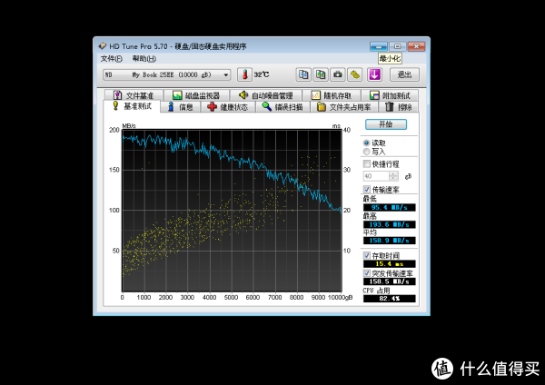Viewport: 545px width, 385px height.
Task: Toggle the 存取时间 checkbox
Action: pos(367,255)
